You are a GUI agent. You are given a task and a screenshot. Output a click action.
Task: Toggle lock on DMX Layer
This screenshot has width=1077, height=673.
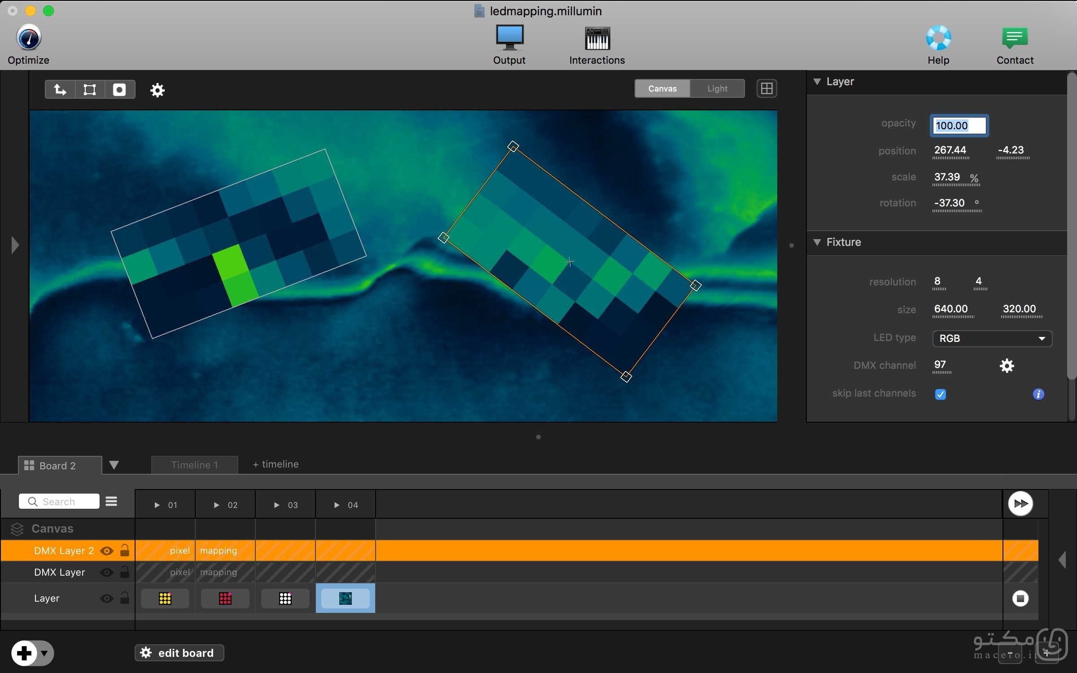pos(125,572)
